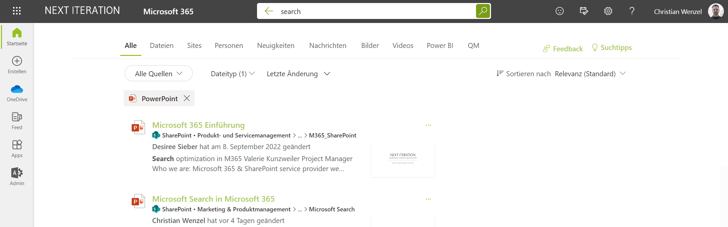This screenshot has width=728, height=227.
Task: Click PowerPoint icon of Microsoft 365 Einführung
Action: 138,127
